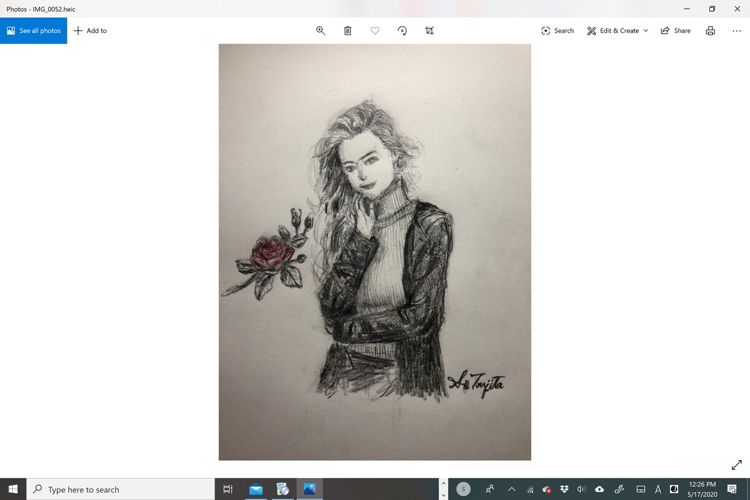Click the cloud upload tray icon

point(599,490)
